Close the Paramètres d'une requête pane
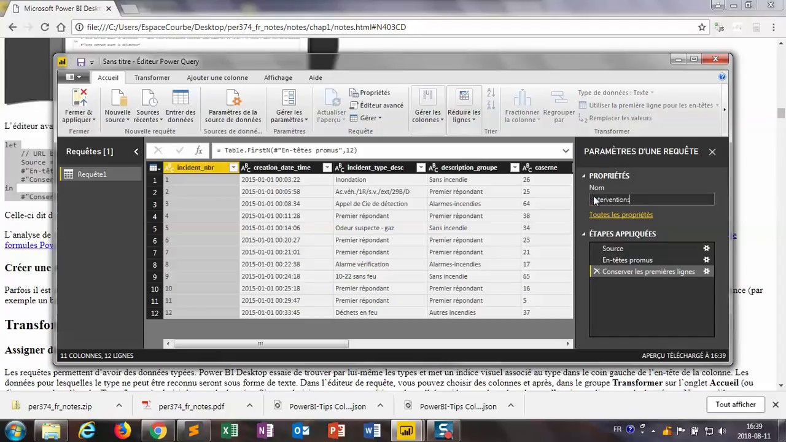This screenshot has width=786, height=442. [x=712, y=152]
